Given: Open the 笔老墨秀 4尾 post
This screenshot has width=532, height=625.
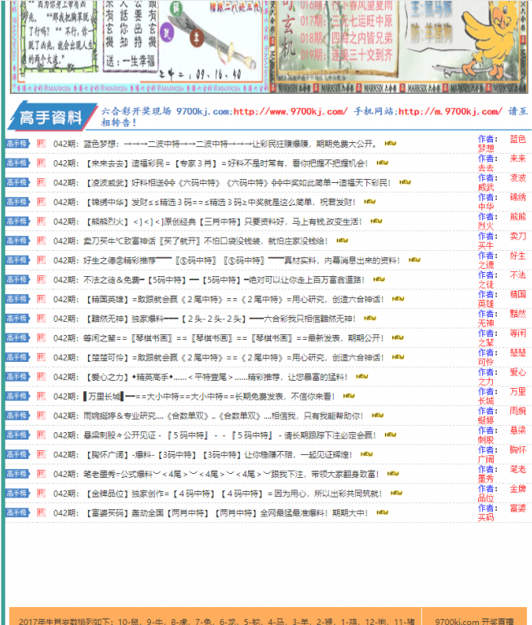Looking at the screenshot, I should coord(216,475).
